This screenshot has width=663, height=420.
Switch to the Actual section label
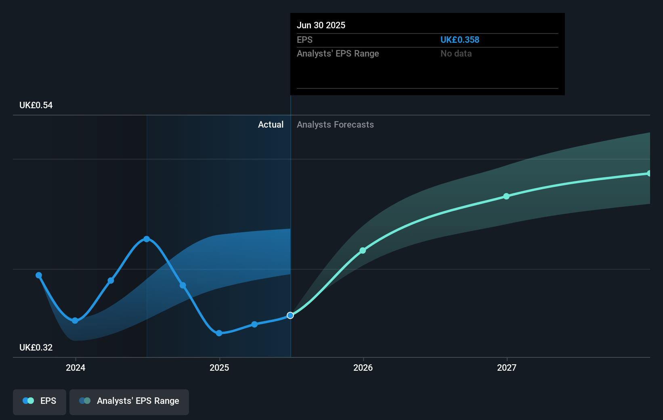point(271,124)
